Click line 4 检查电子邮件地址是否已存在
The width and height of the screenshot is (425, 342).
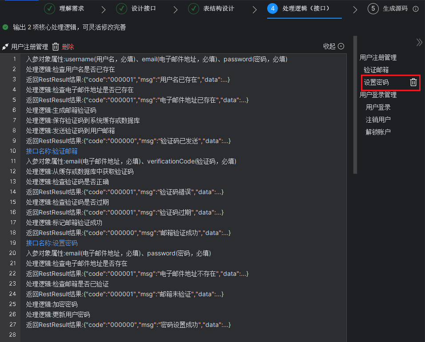[x=80, y=90]
